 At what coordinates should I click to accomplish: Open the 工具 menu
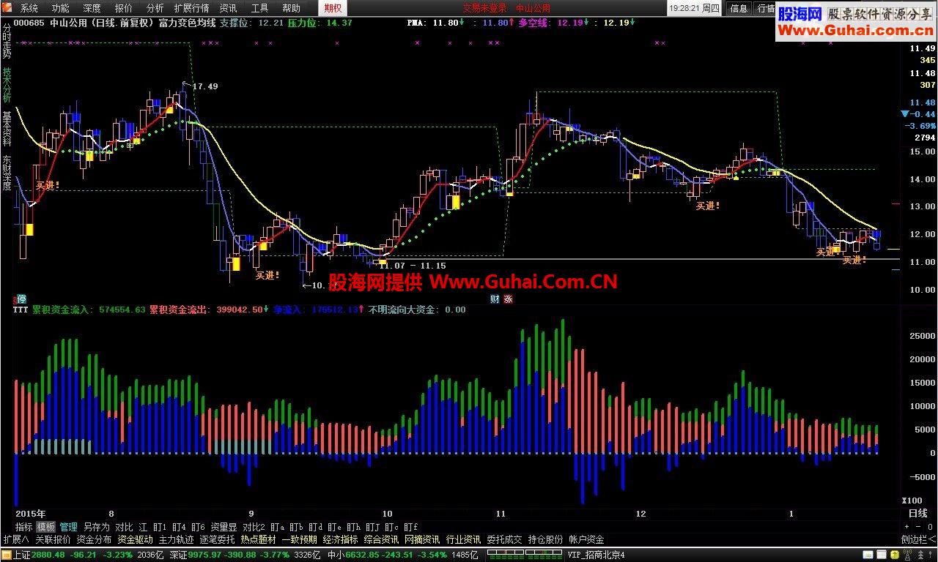pyautogui.click(x=260, y=8)
